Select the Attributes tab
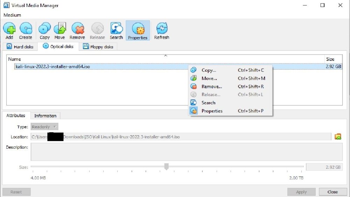 [16, 115]
